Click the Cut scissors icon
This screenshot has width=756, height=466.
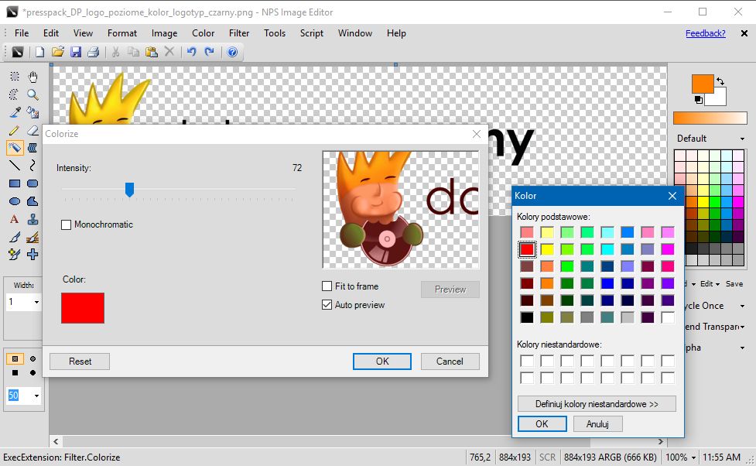(116, 52)
